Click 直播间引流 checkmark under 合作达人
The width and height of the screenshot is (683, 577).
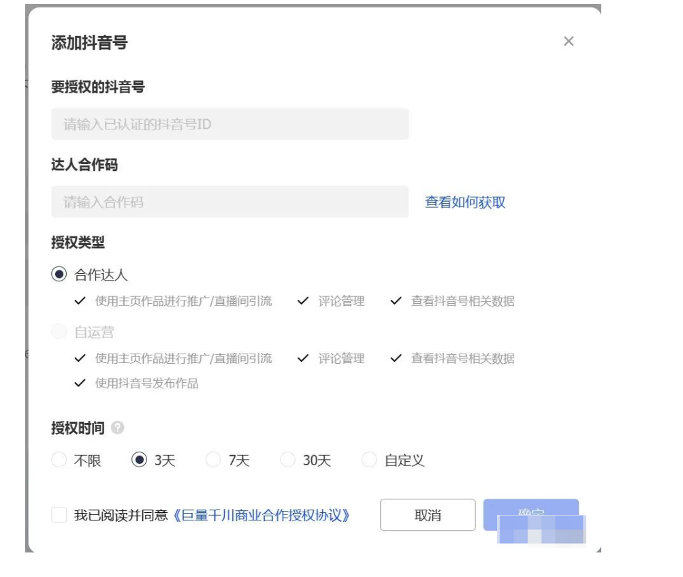tap(80, 300)
